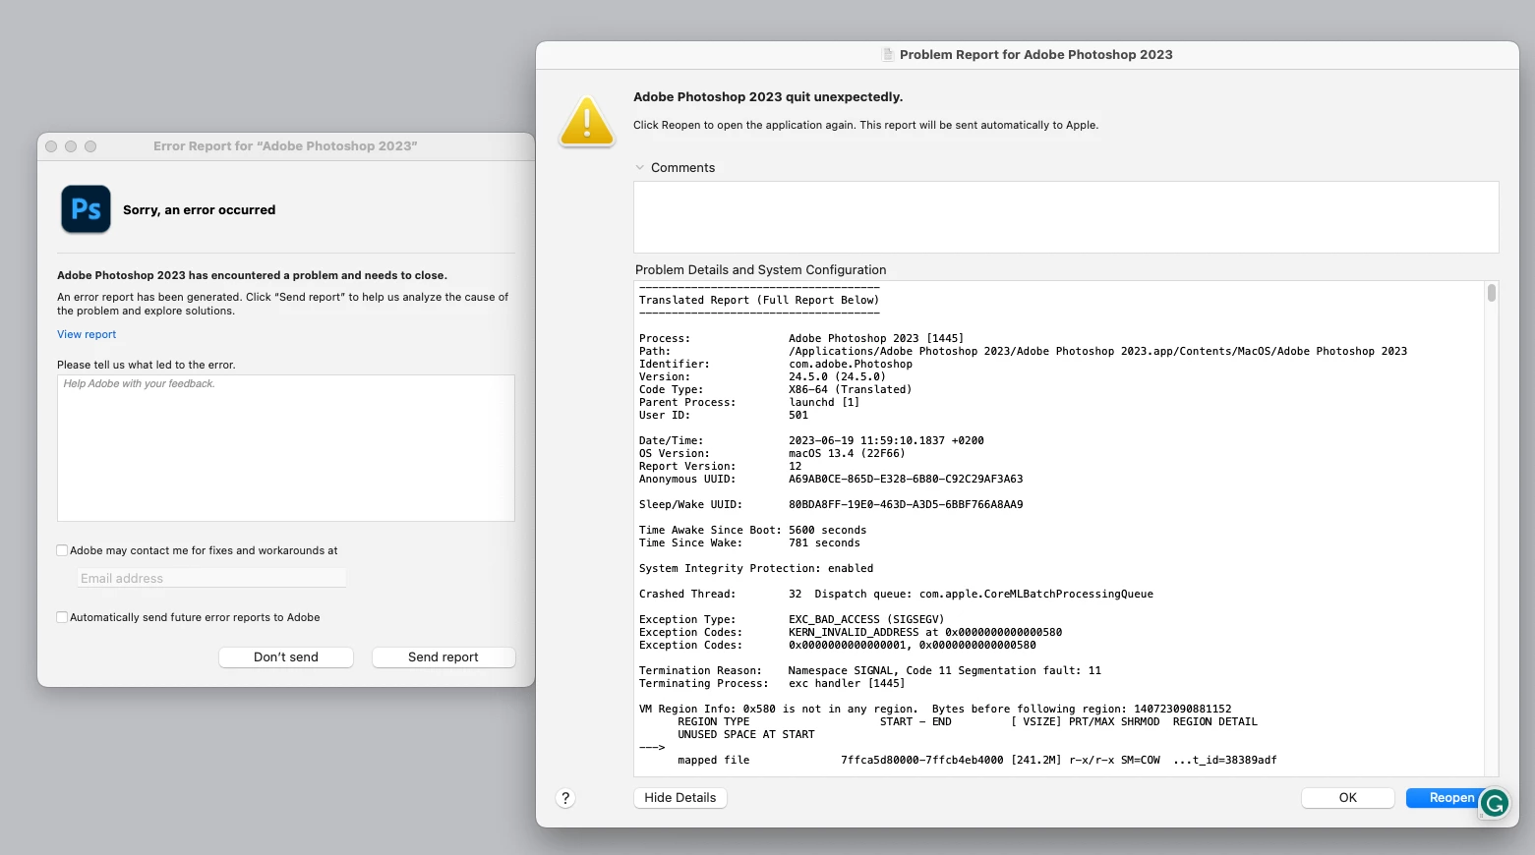The height and width of the screenshot is (855, 1535).
Task: Click Don't send button
Action: tap(286, 657)
